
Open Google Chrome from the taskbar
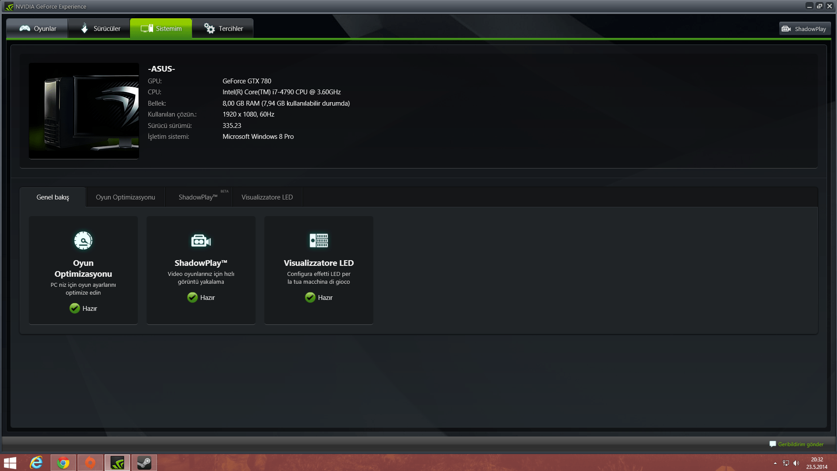pos(63,463)
